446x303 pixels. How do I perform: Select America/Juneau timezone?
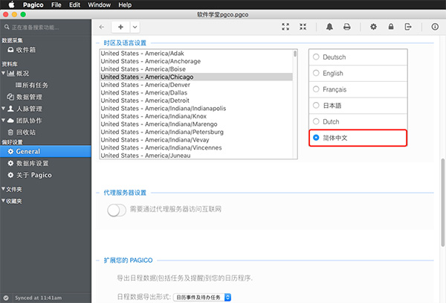coord(196,156)
